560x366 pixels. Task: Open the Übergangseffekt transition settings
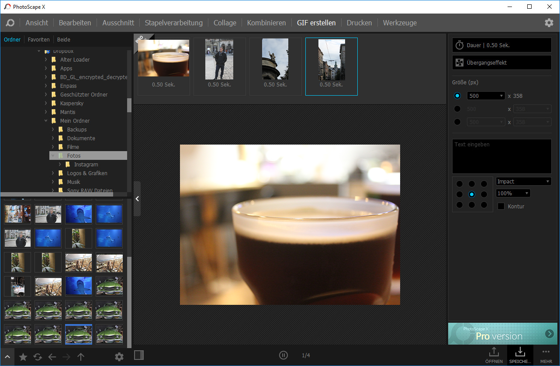[501, 62]
